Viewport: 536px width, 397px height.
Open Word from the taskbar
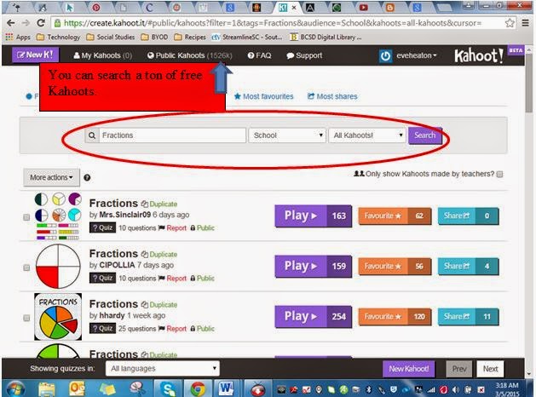pyautogui.click(x=226, y=388)
